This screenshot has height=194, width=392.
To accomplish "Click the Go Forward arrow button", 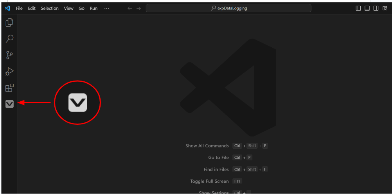I will tap(138, 8).
